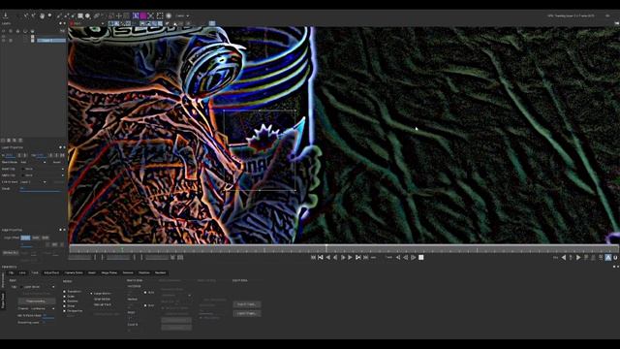
Task: Click the Export Tracking Data button
Action: pyautogui.click(x=247, y=304)
